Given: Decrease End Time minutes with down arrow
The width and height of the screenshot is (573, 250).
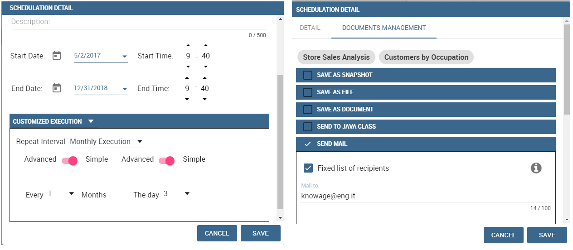Looking at the screenshot, I should pos(204,99).
